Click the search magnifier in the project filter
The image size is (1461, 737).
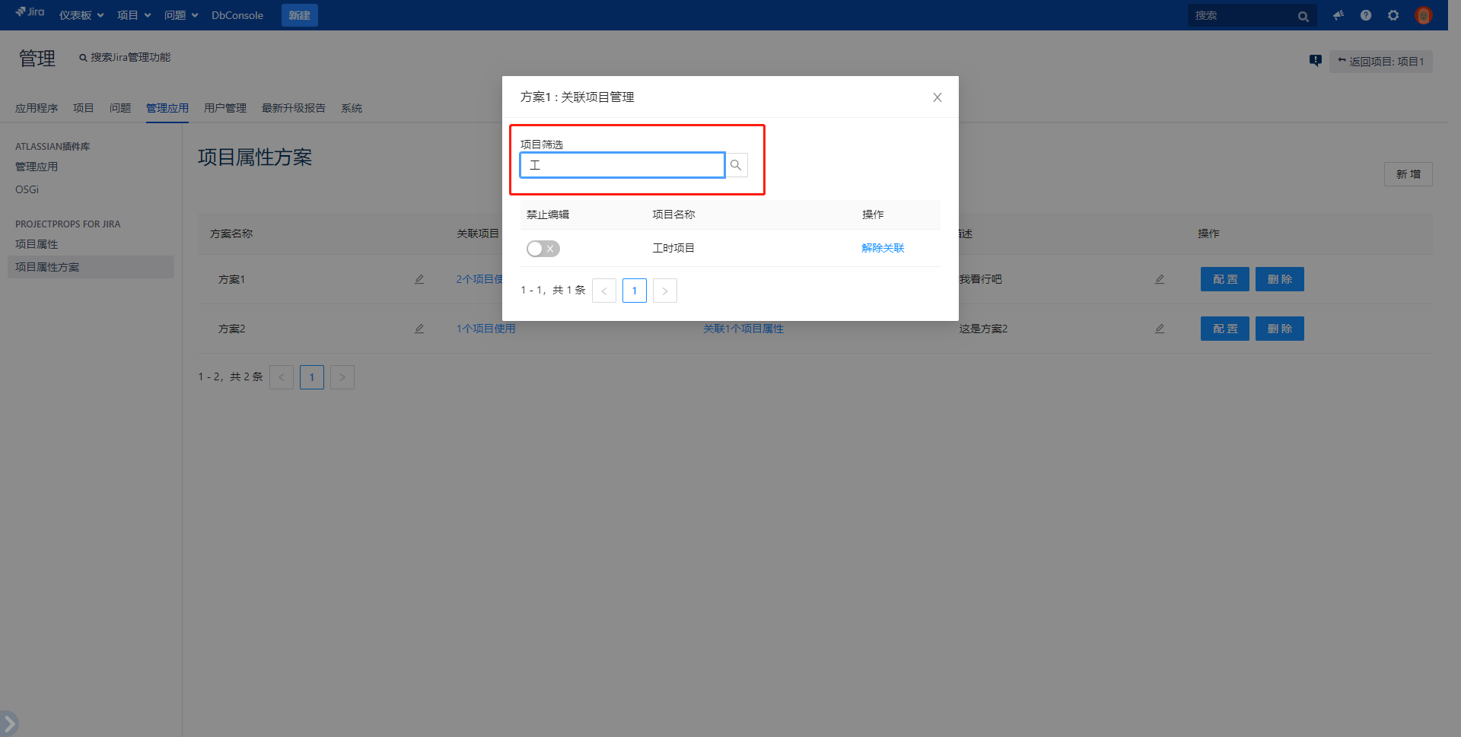(736, 165)
